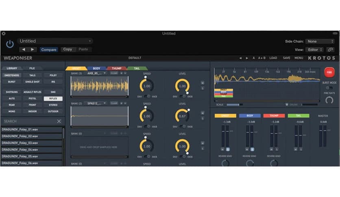Switch to the Thump engine tab

pos(116,68)
